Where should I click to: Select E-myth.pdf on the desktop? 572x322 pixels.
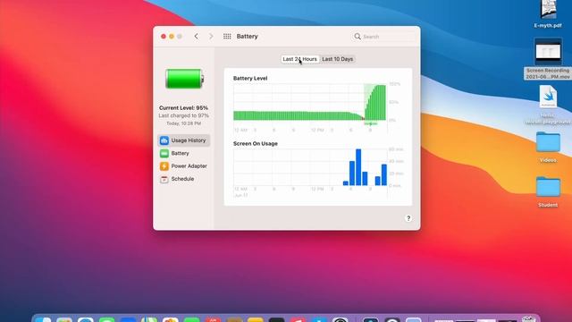pyautogui.click(x=548, y=14)
